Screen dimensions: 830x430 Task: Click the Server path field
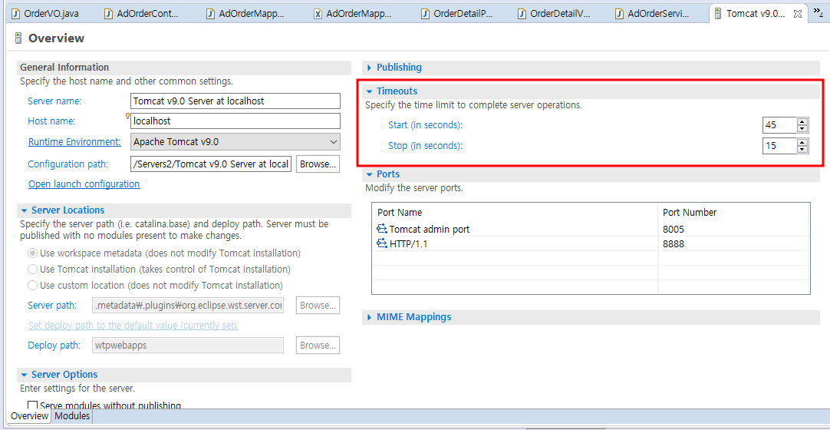coord(188,306)
